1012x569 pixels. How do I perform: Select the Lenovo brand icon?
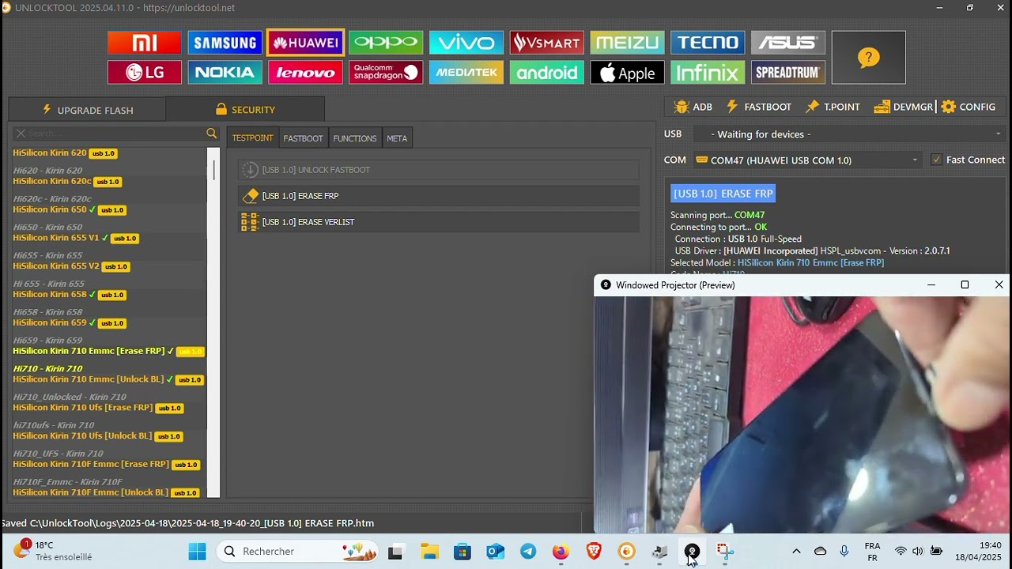click(306, 73)
